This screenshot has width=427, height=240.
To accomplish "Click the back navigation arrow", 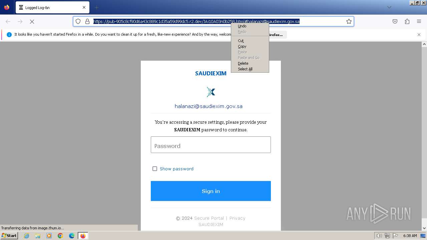I will point(8,21).
